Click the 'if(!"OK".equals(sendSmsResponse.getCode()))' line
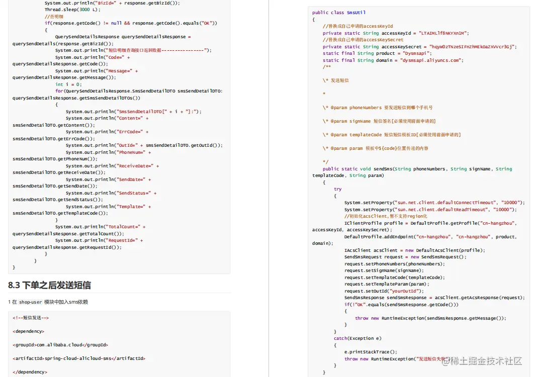The width and height of the screenshot is (533, 377). [x=401, y=305]
